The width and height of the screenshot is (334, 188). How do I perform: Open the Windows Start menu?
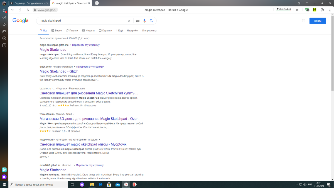[x=4, y=184]
